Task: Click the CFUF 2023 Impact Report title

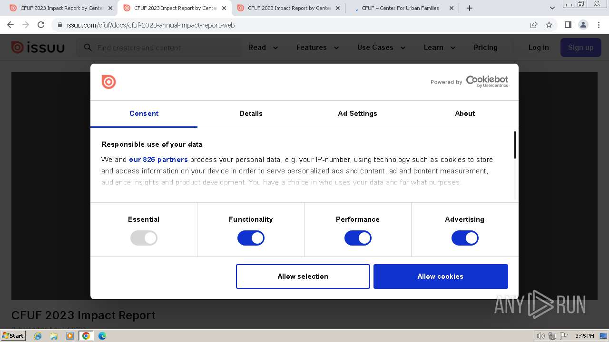Action: point(83,315)
